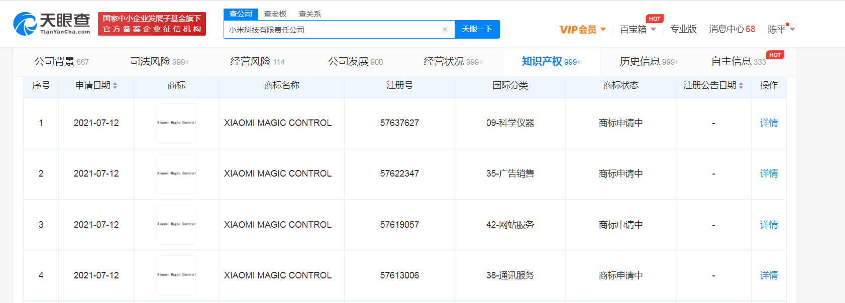845x303 pixels.
Task: Open trademark thumbnail for registration 57622347
Action: (x=176, y=174)
